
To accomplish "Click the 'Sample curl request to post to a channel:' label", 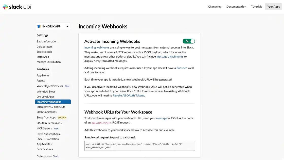I will (x=110, y=137).
